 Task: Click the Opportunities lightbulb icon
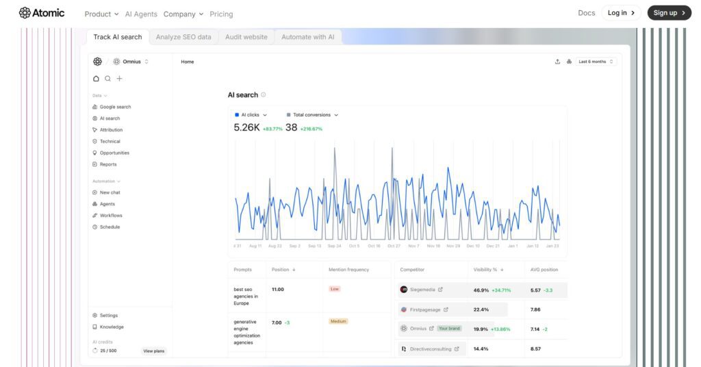click(x=94, y=153)
